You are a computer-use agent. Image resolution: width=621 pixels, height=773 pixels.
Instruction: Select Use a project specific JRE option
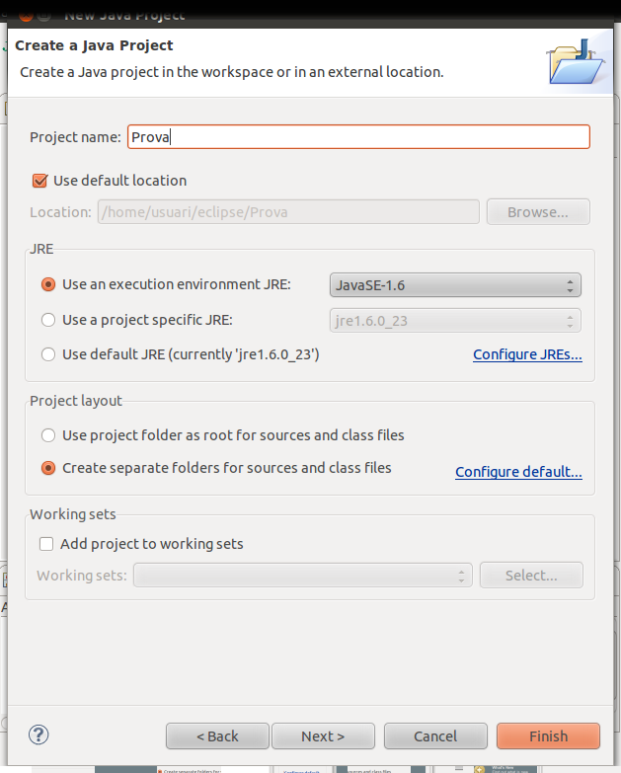48,320
